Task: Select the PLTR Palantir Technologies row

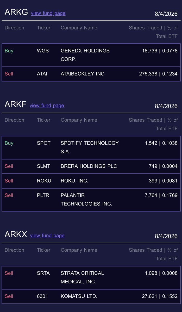Action: tap(91, 200)
